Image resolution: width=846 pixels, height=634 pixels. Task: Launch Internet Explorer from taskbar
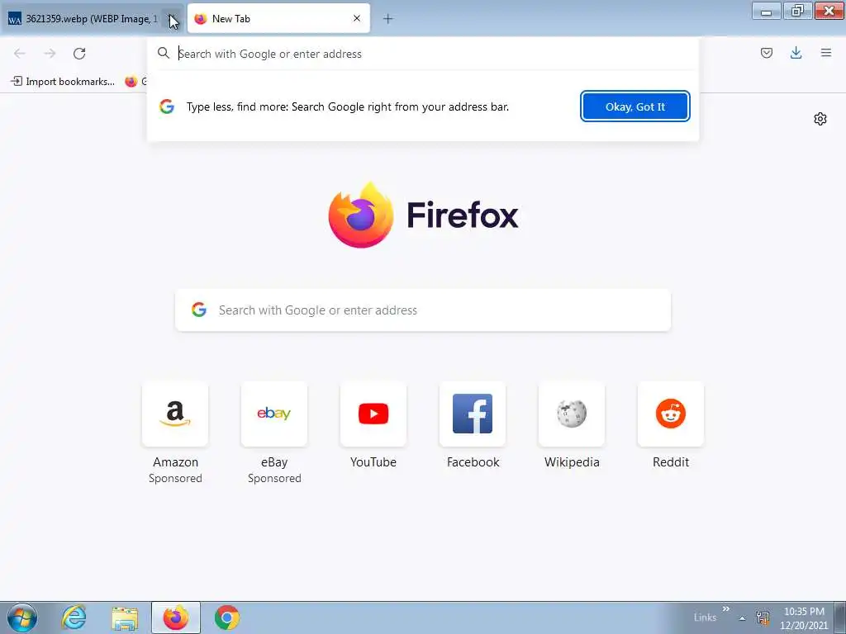pyautogui.click(x=74, y=617)
